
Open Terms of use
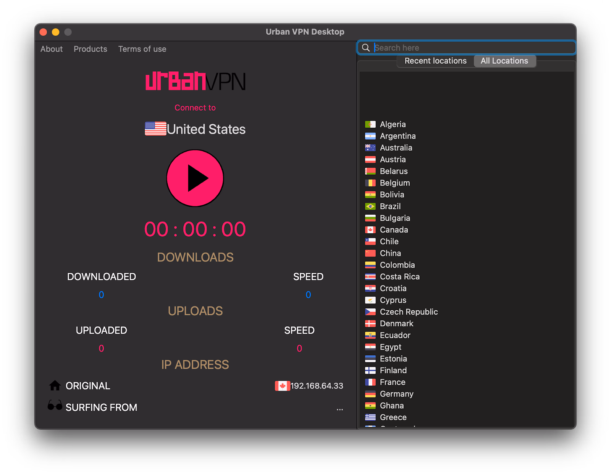pos(142,49)
